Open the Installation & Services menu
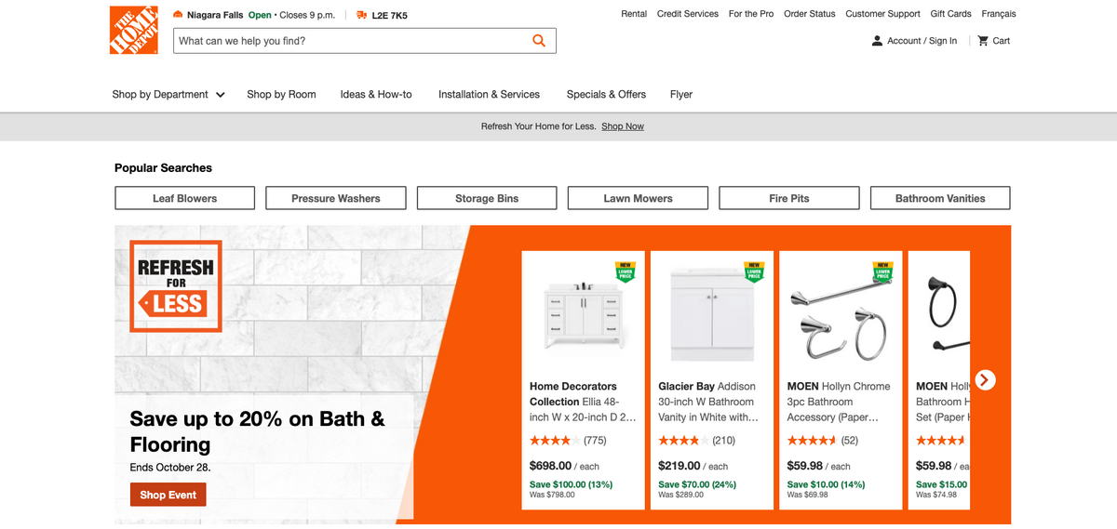Screen dimensions: 1117x529 pos(489,94)
